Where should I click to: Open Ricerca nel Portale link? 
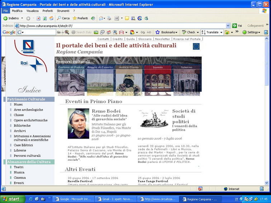pos(187,39)
